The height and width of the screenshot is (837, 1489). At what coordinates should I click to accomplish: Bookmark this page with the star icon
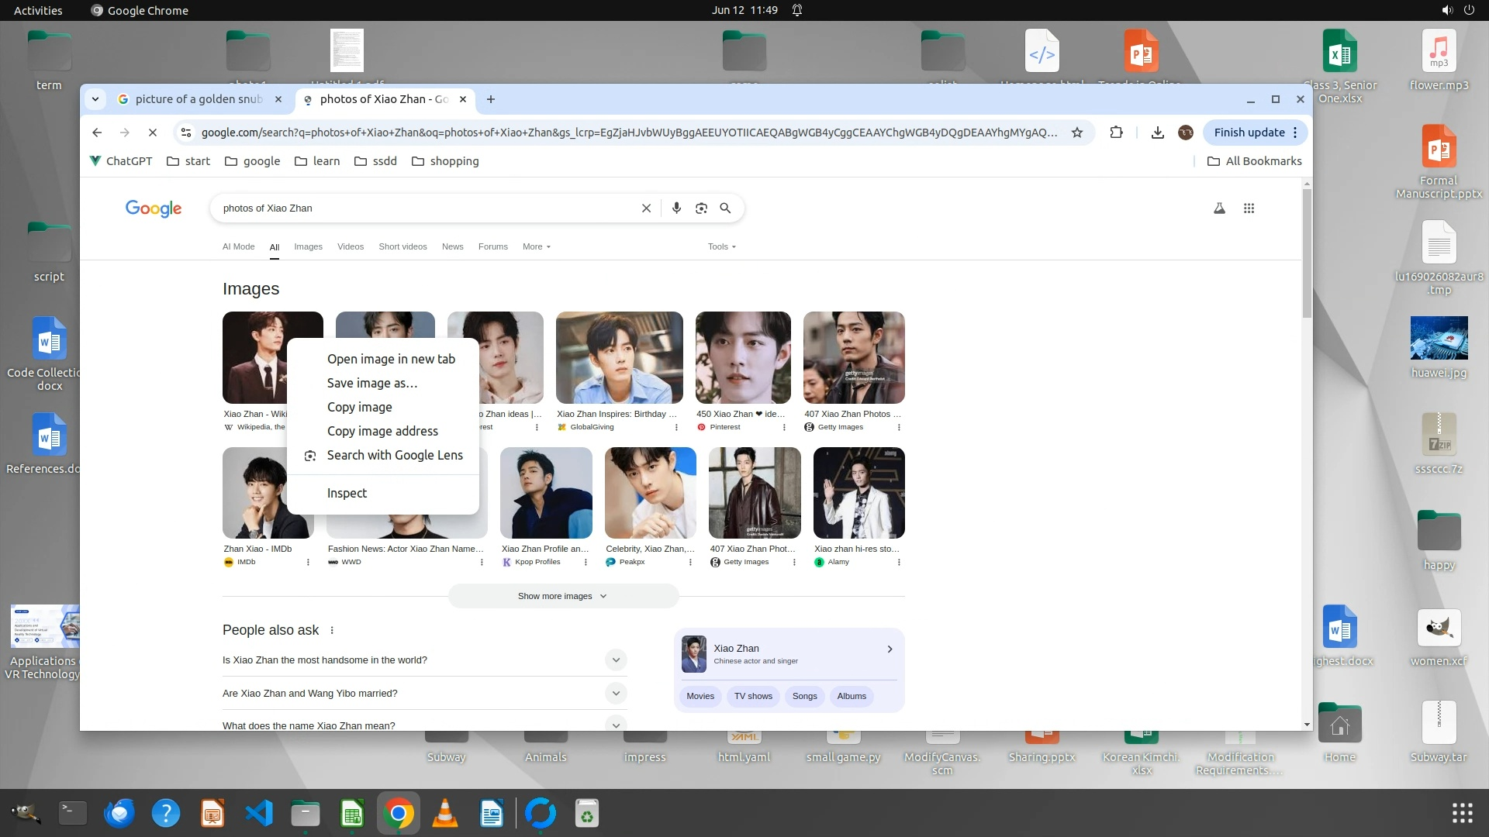(x=1077, y=133)
